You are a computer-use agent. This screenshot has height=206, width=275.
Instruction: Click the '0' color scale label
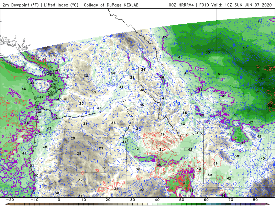59,200
